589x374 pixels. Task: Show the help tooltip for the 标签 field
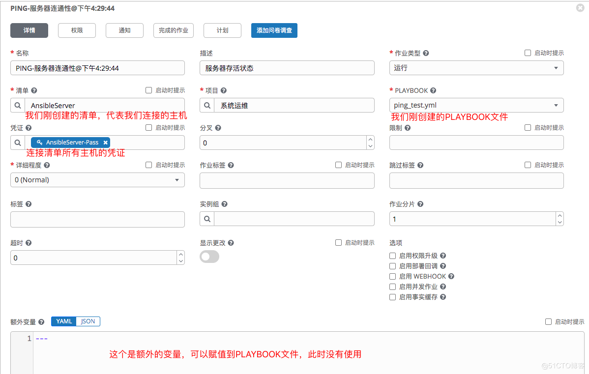click(29, 204)
